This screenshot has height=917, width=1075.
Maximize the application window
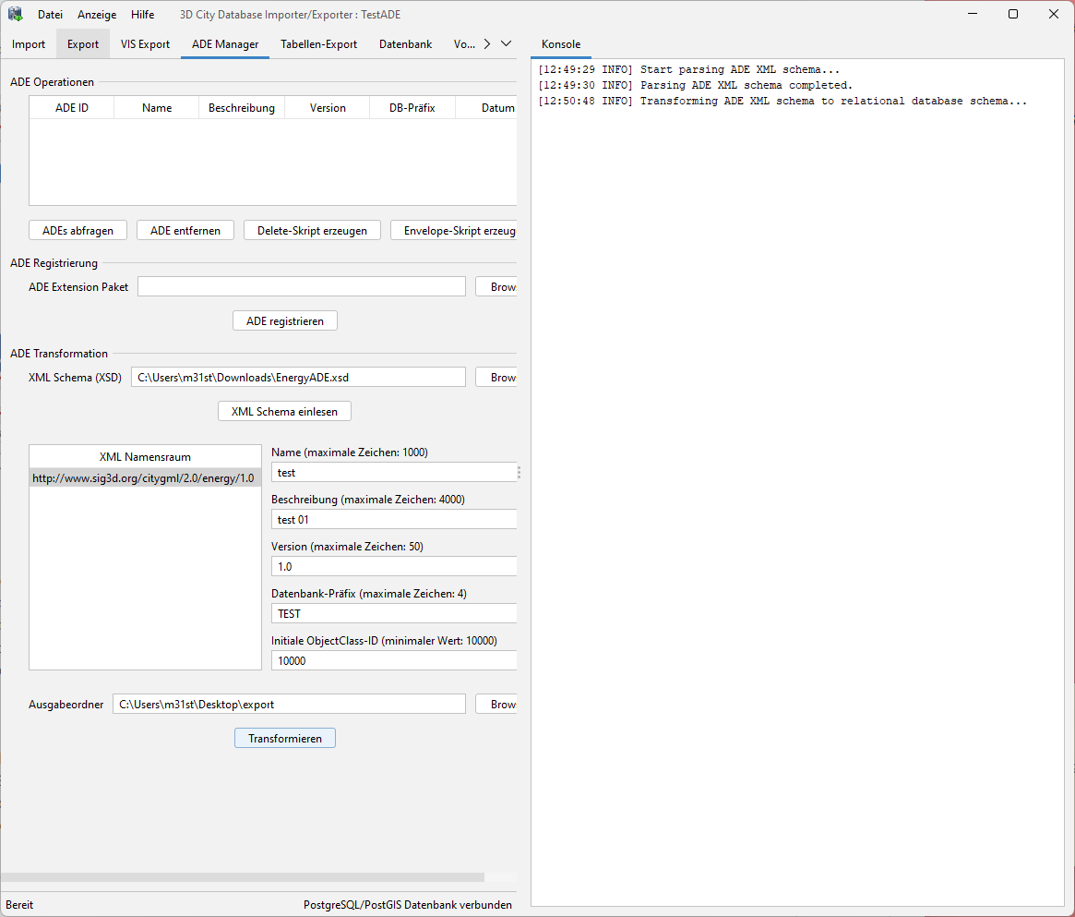[x=1012, y=15]
